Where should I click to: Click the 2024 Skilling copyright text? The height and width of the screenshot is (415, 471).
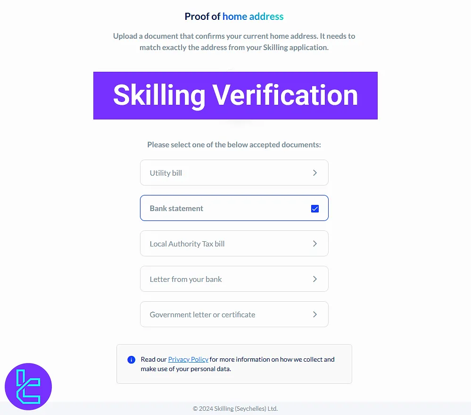[235, 408]
